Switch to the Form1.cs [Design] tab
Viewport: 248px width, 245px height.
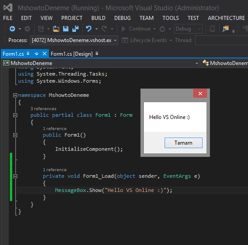71,54
